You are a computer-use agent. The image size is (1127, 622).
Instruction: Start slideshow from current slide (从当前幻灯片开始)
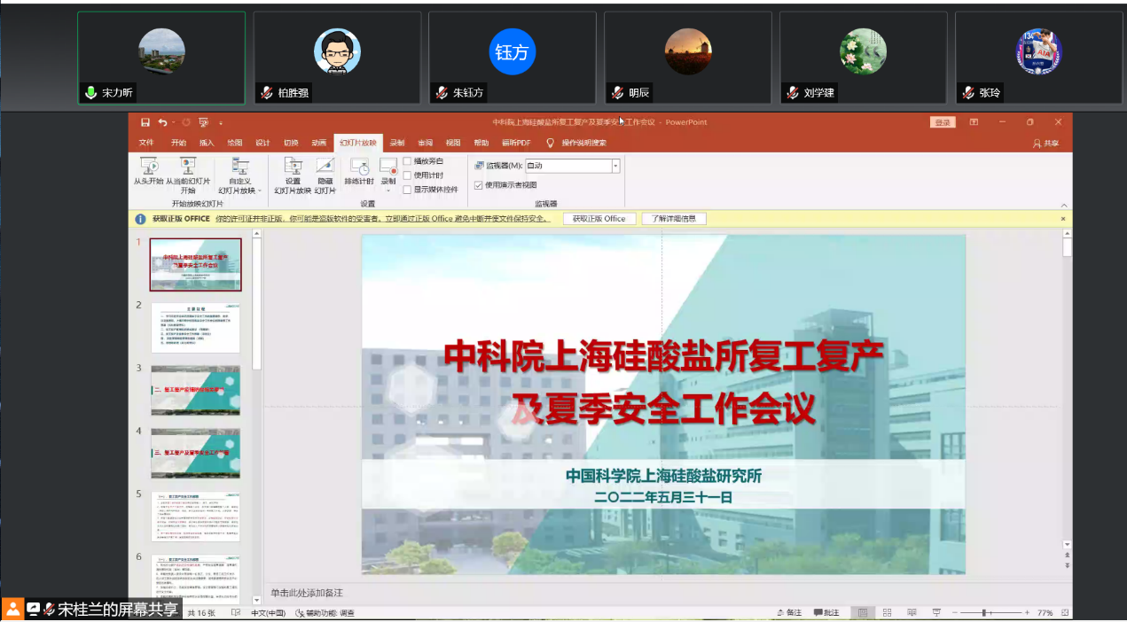(187, 167)
